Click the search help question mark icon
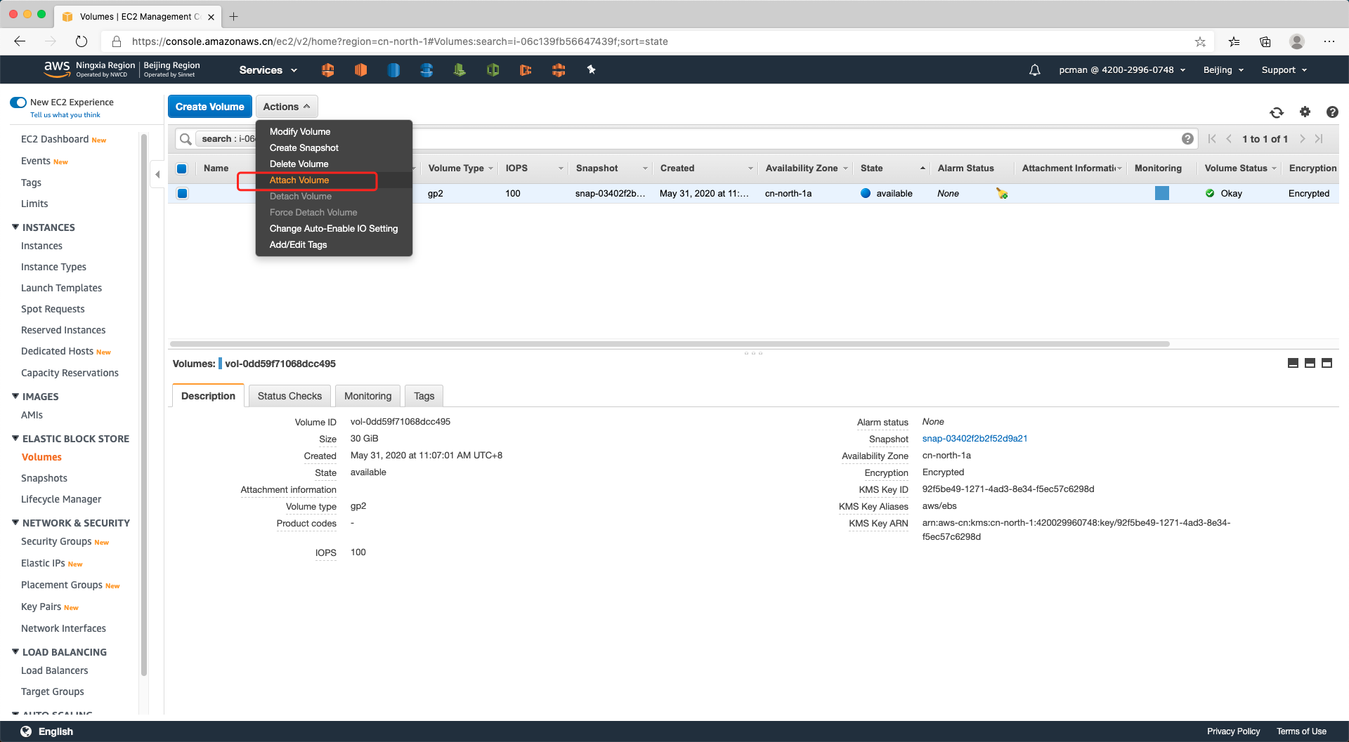This screenshot has height=742, width=1349. 1187,139
